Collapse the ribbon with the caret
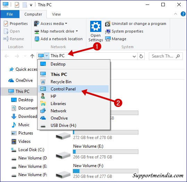This screenshot has height=182, width=187. (x=176, y=14)
